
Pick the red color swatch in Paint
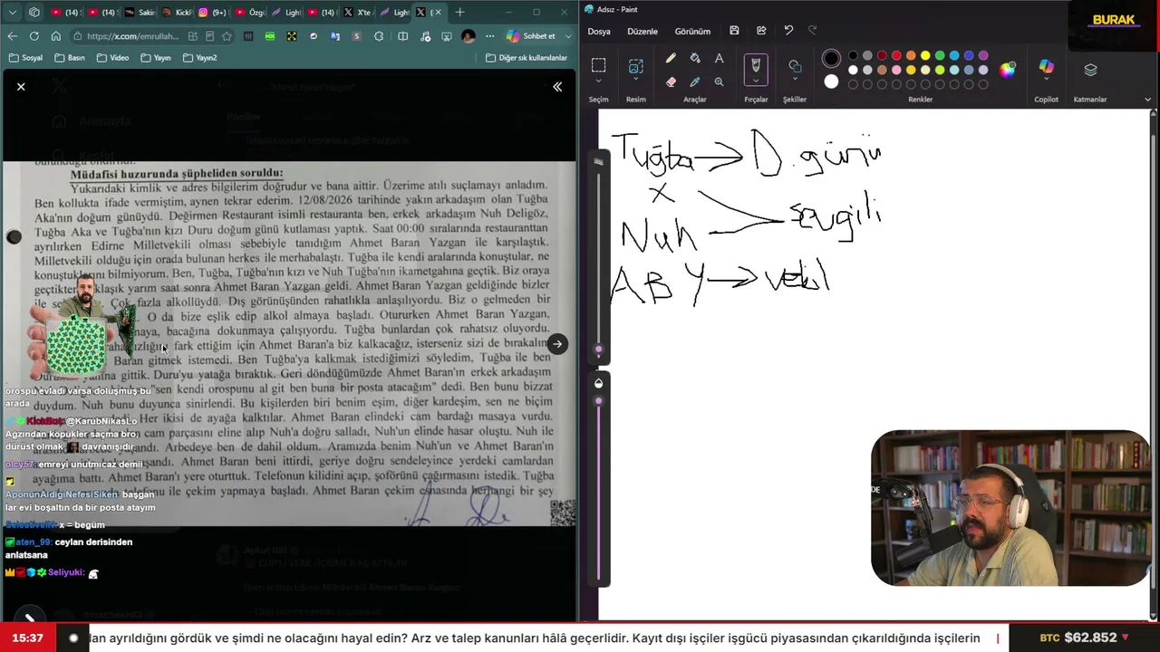point(896,56)
